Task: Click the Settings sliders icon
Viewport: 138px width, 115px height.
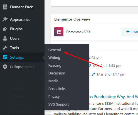Action: 5,57
